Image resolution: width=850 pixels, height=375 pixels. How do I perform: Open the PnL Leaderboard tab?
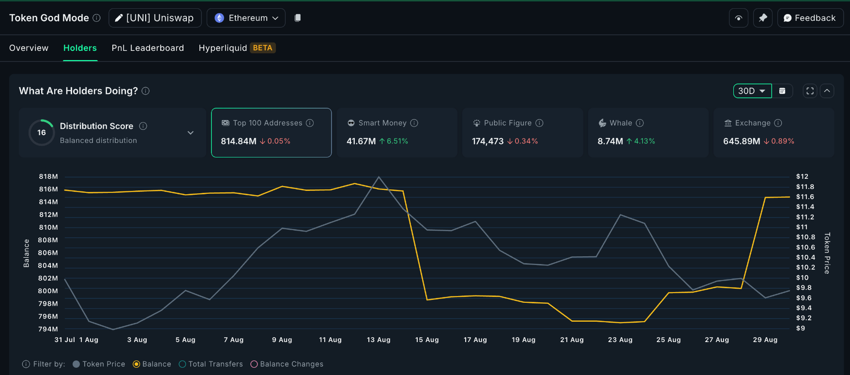(148, 48)
